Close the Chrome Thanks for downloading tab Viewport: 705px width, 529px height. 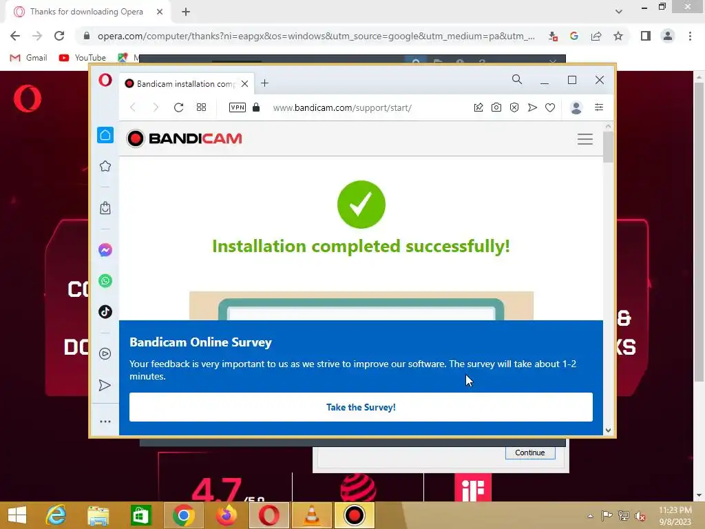160,12
